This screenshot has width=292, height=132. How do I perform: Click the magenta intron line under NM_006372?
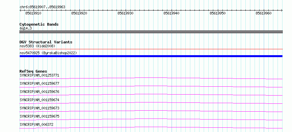coord(151,127)
